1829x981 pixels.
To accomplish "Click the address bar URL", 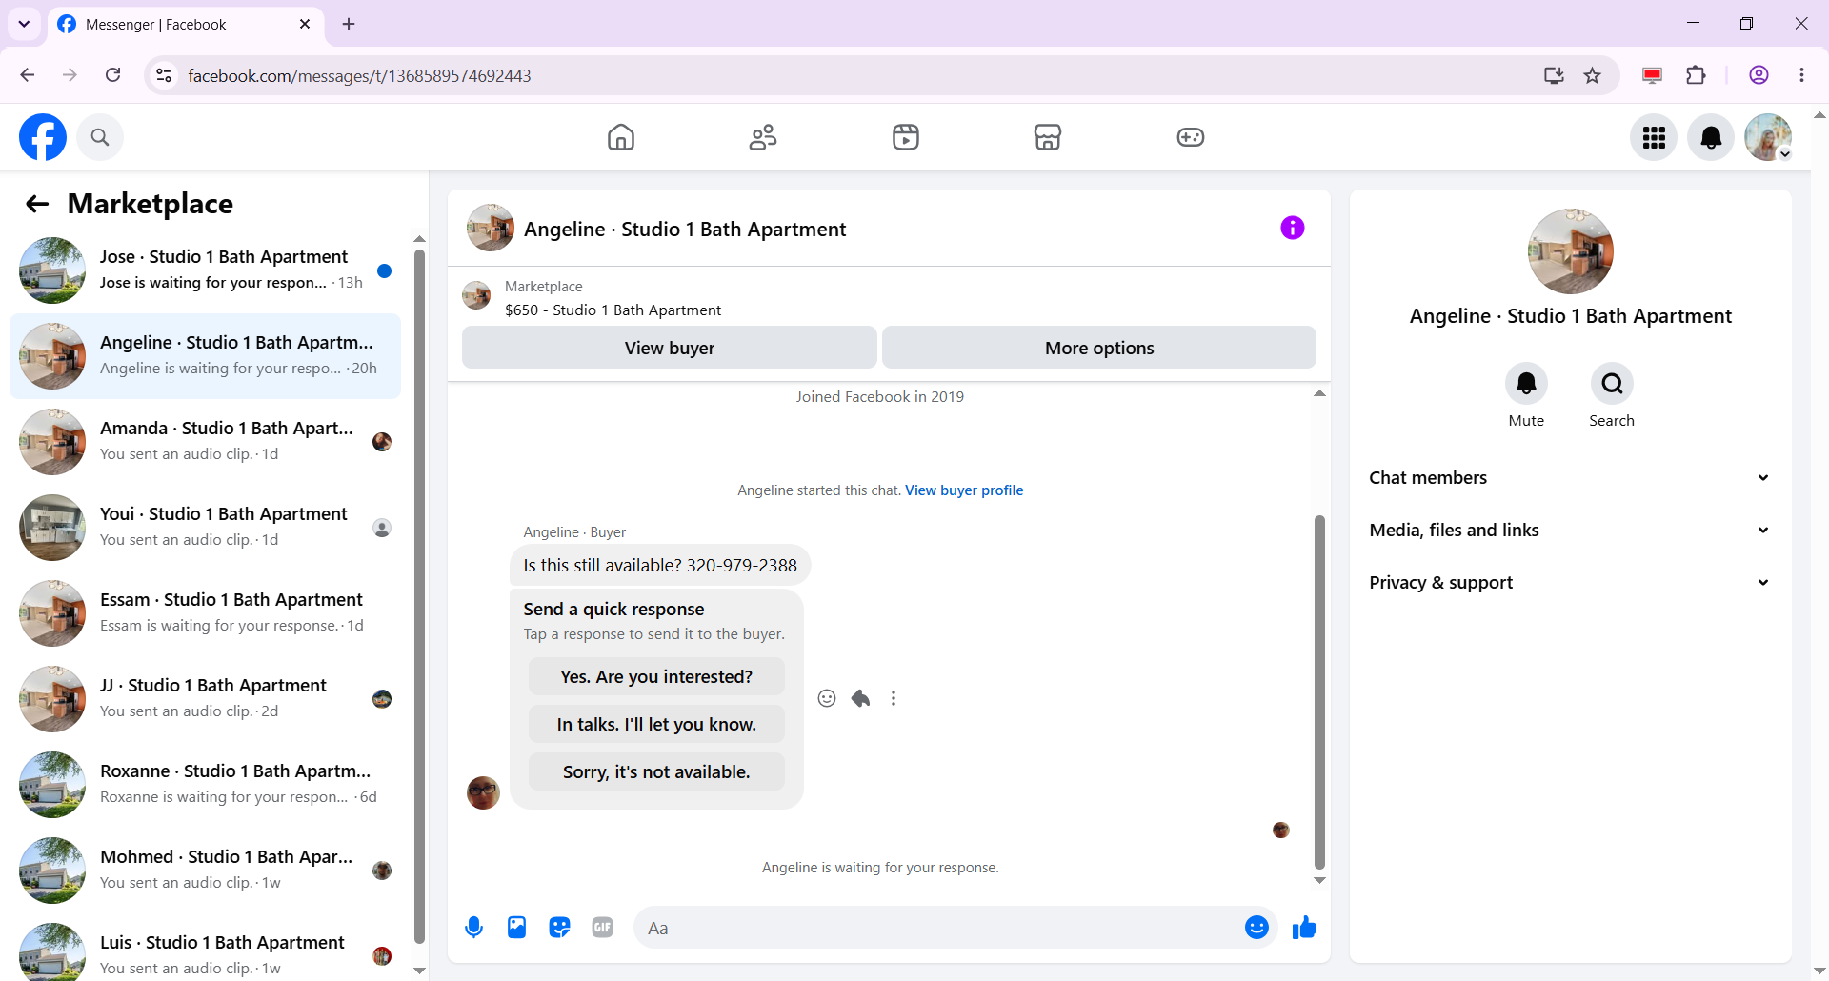I will (x=359, y=75).
